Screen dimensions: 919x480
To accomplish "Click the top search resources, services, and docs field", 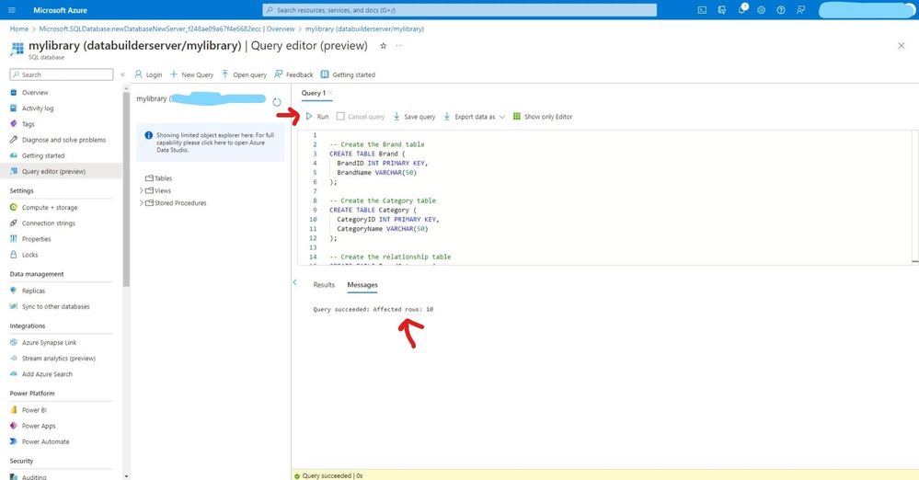I will point(460,10).
